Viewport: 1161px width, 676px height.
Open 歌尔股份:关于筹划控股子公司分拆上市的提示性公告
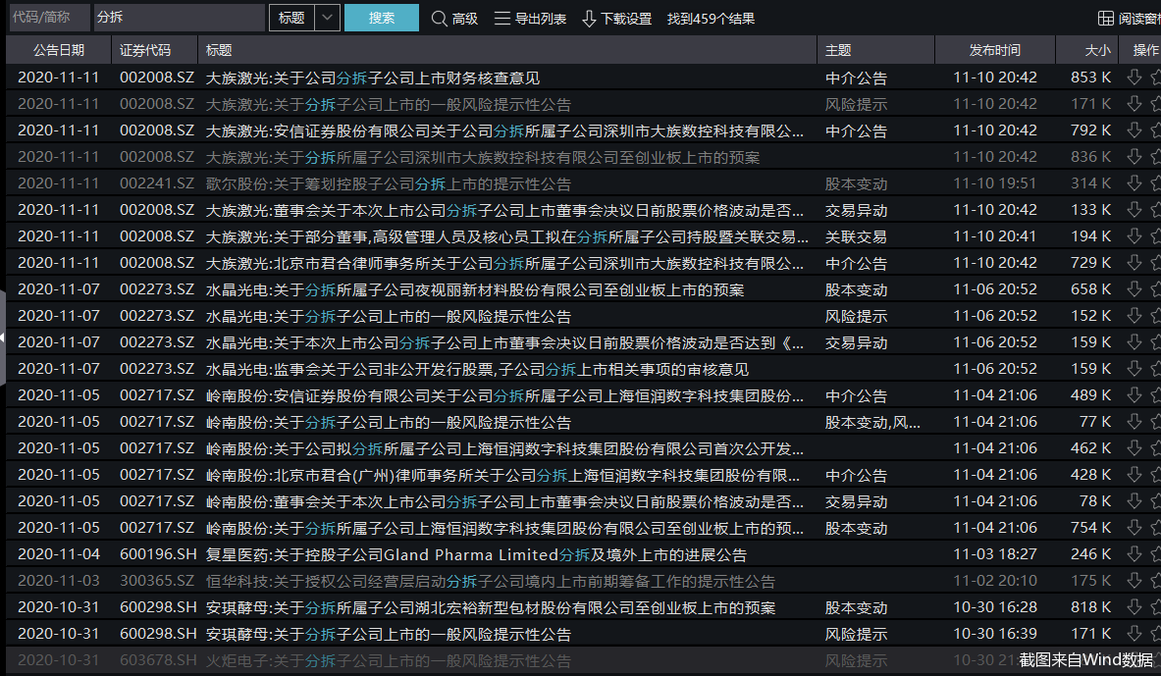coord(388,183)
